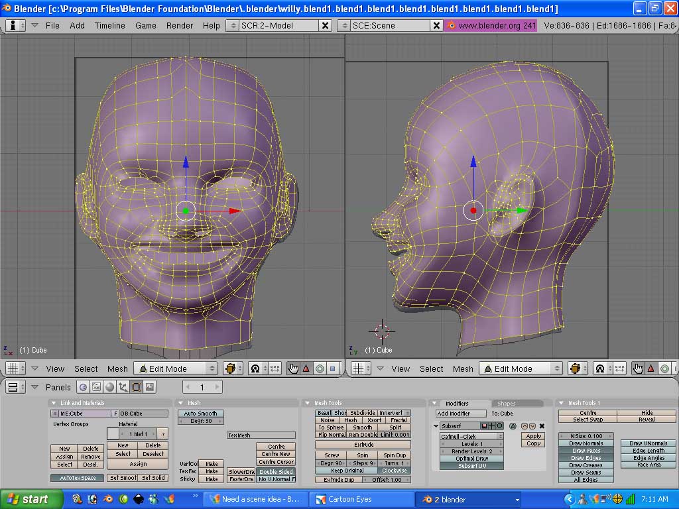Move Subsurf modifier up in stack
This screenshot has height=509, width=679.
pos(525,426)
